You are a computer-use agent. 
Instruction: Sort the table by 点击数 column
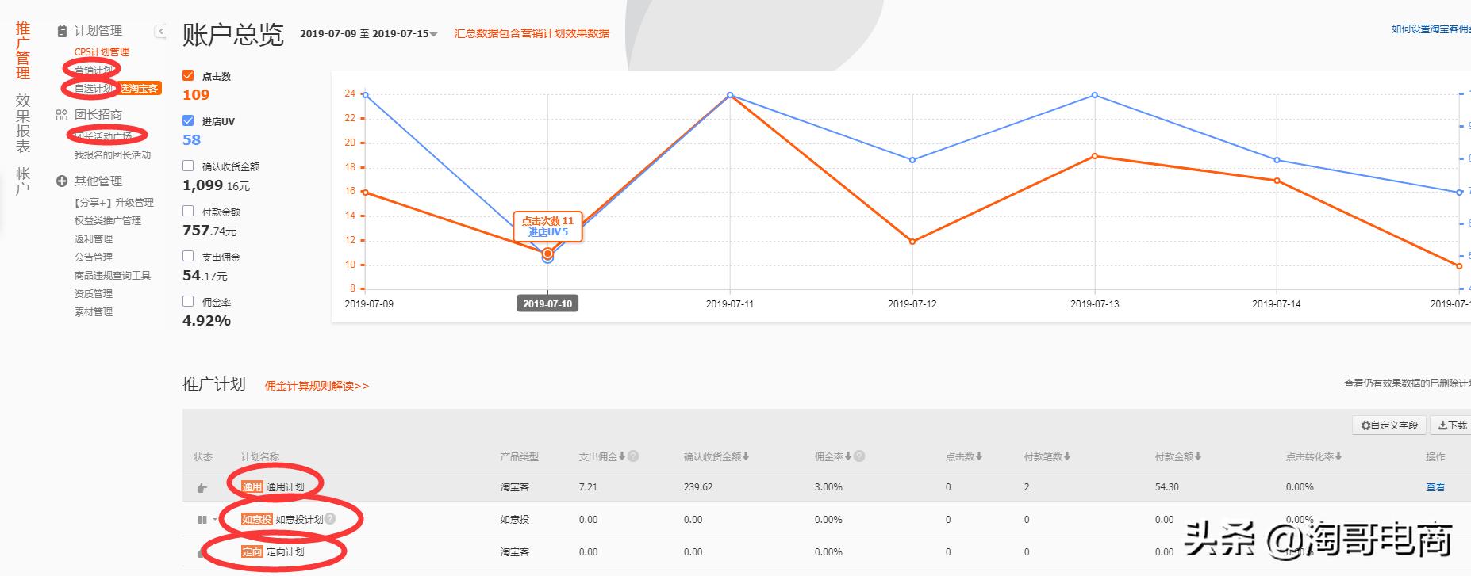point(964,456)
